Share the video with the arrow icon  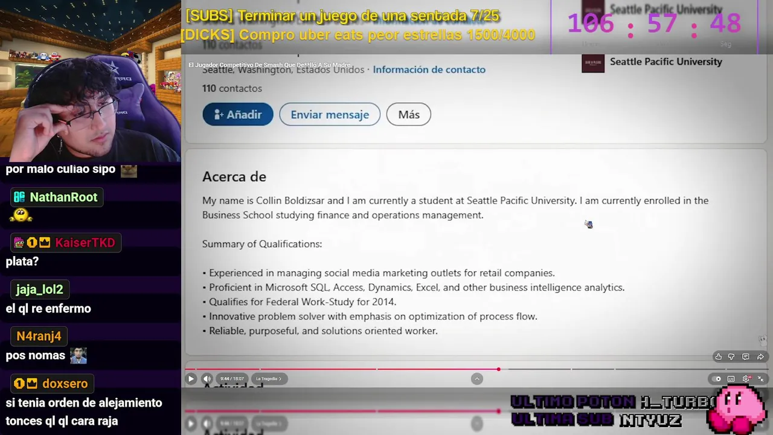[760, 357]
